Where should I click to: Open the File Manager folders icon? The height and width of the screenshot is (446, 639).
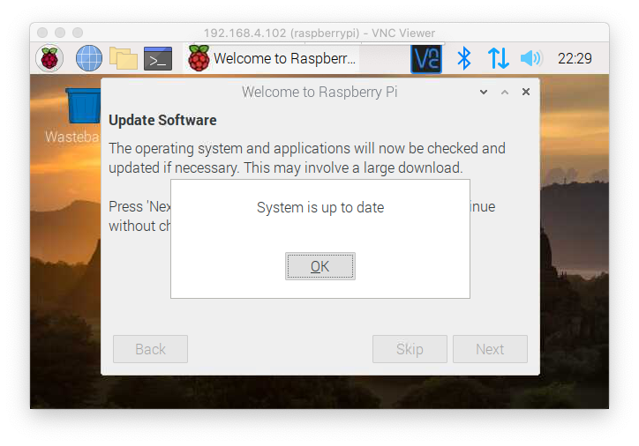click(x=123, y=58)
